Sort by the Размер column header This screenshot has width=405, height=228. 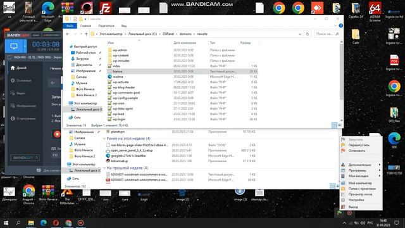[246, 42]
